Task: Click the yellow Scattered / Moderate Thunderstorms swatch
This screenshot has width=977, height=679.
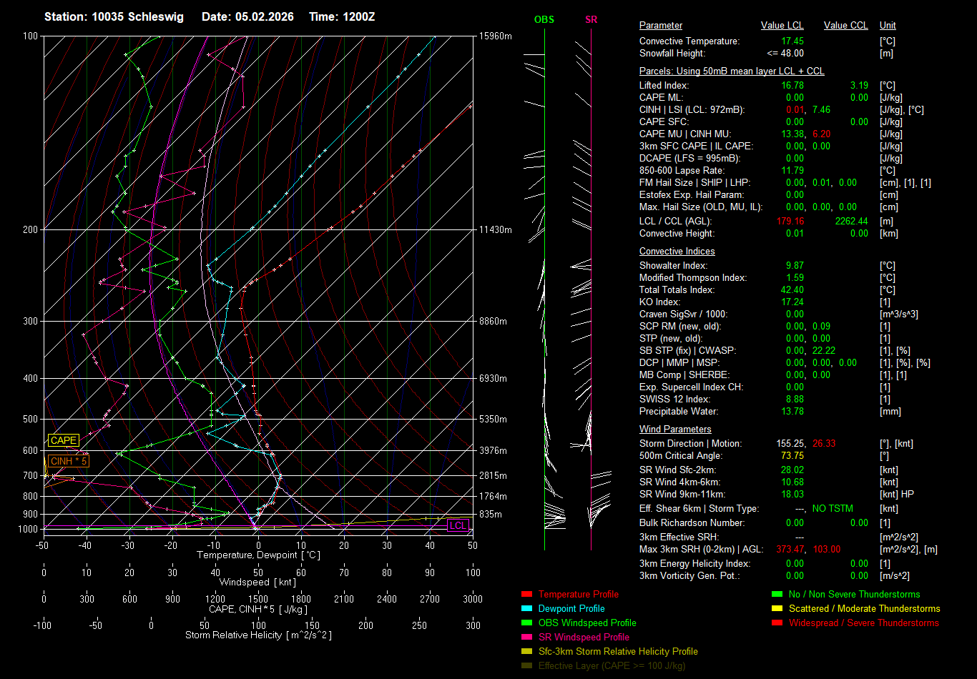Action: click(777, 609)
